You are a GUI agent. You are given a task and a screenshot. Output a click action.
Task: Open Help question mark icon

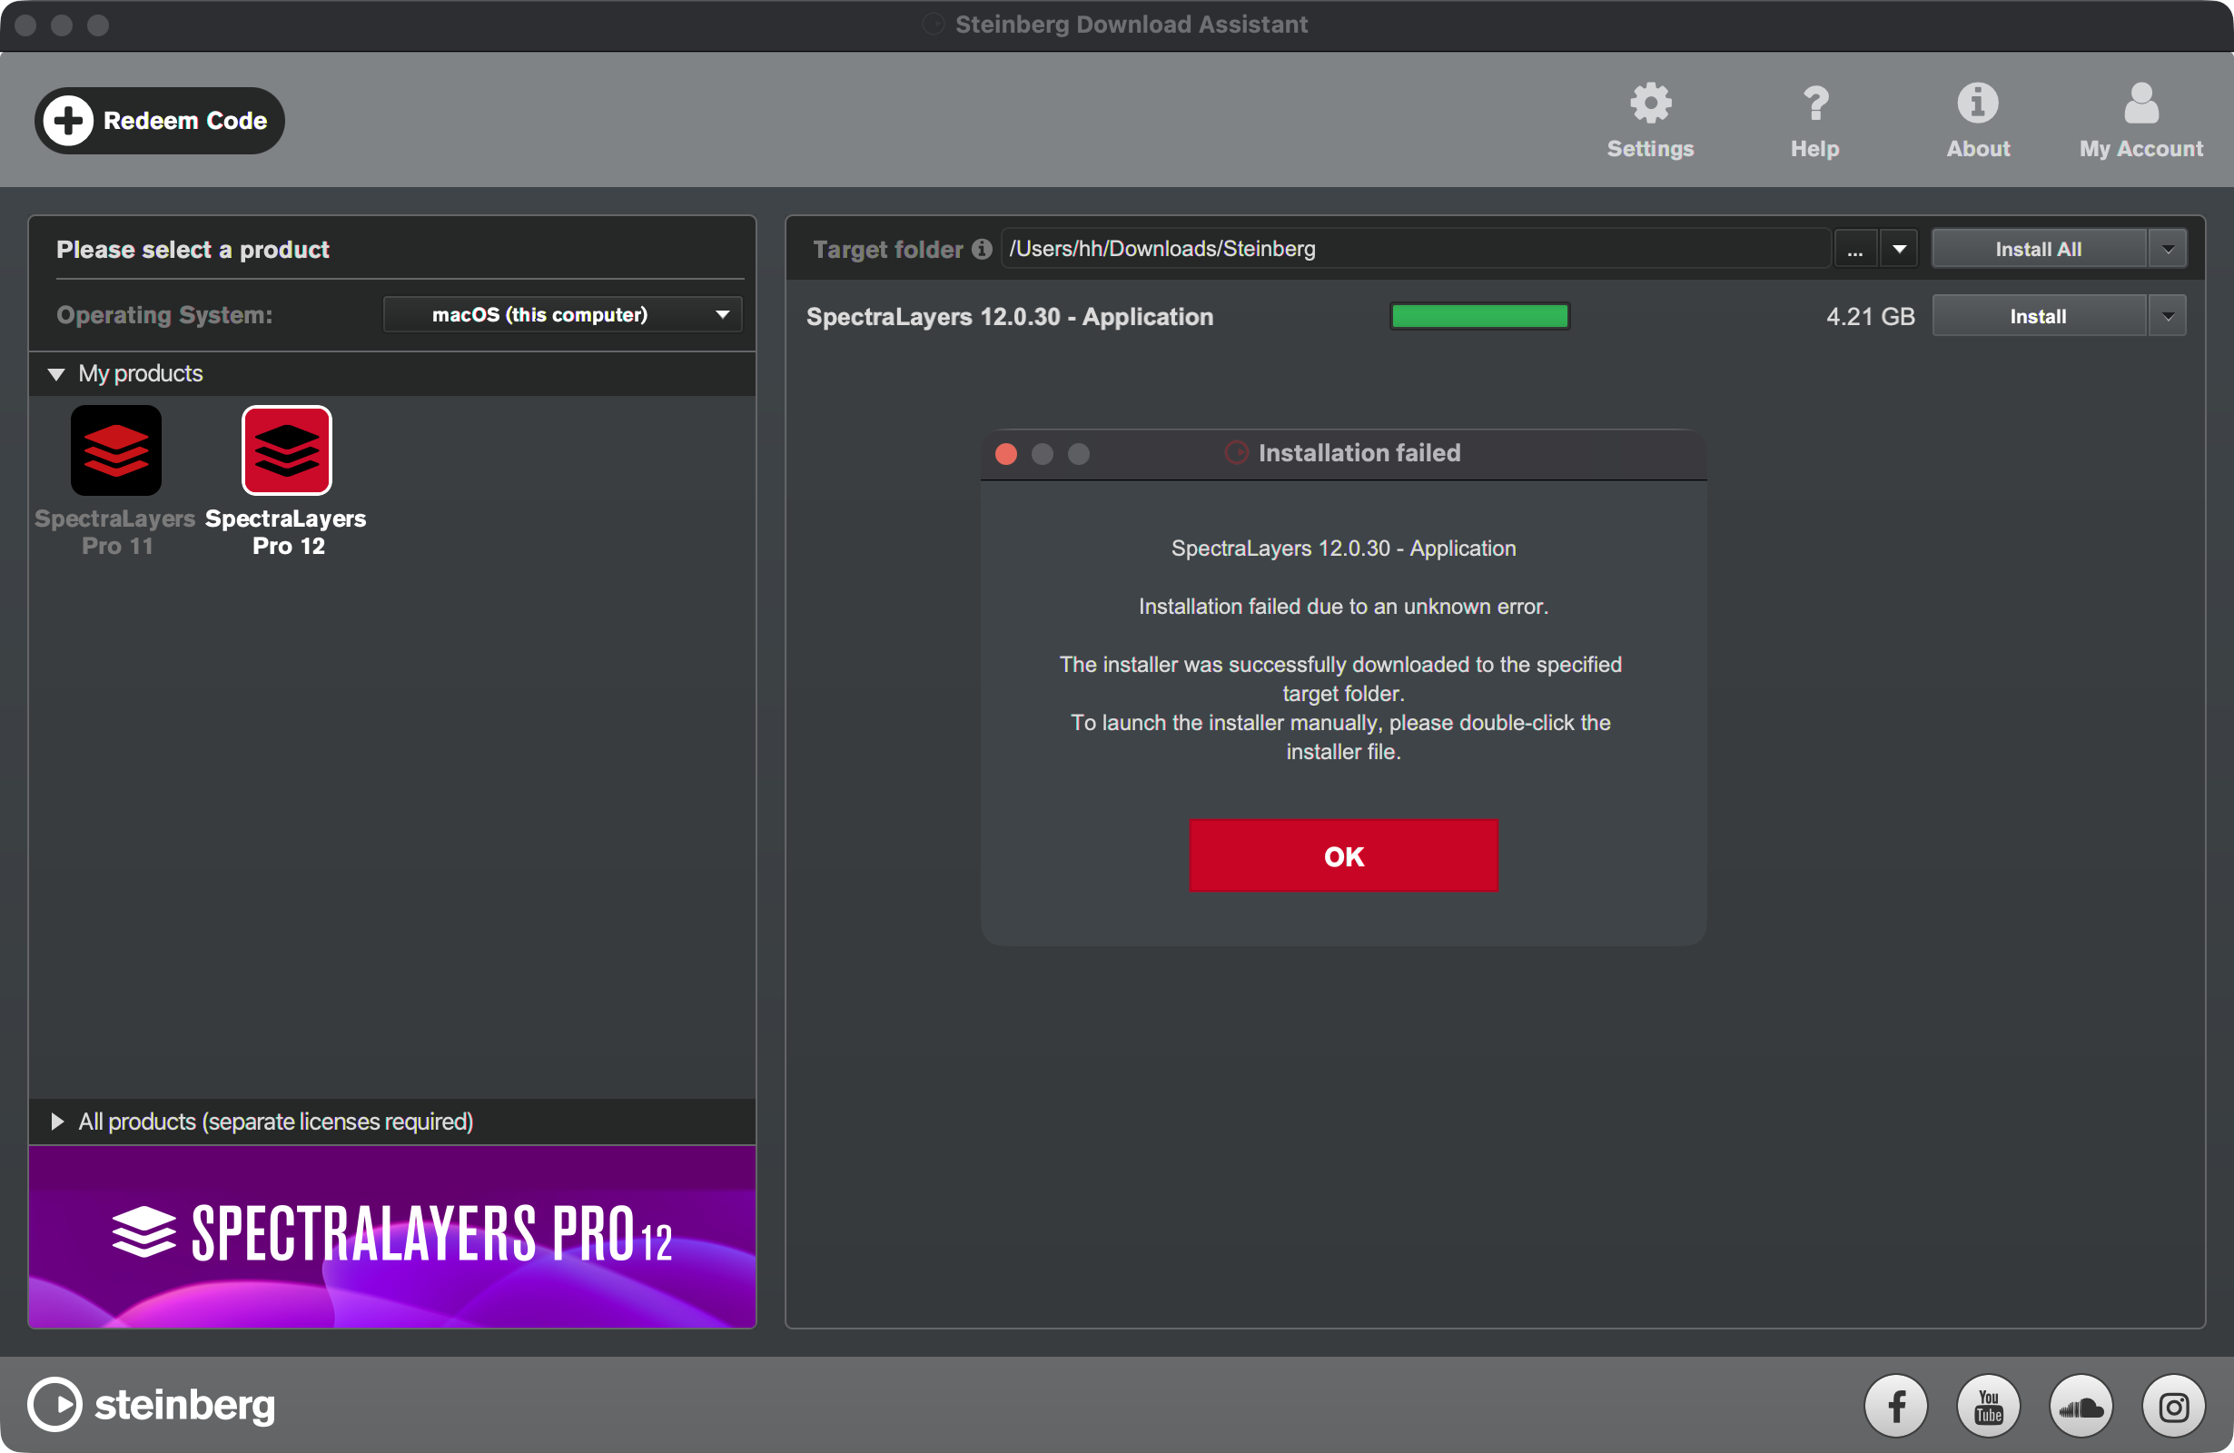coord(1814,104)
